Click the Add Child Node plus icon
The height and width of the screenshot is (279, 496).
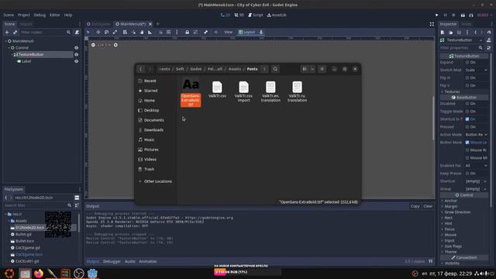[x=7, y=33]
